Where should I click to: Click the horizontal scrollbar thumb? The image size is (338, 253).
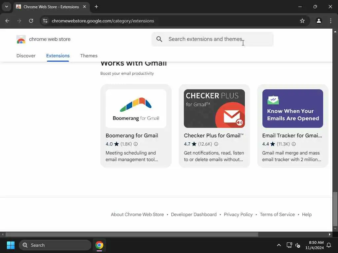132,234
